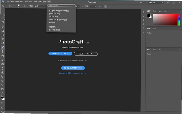This screenshot has width=182, height=114.
Task: Select the Eraser tool
Action: pos(3,60)
